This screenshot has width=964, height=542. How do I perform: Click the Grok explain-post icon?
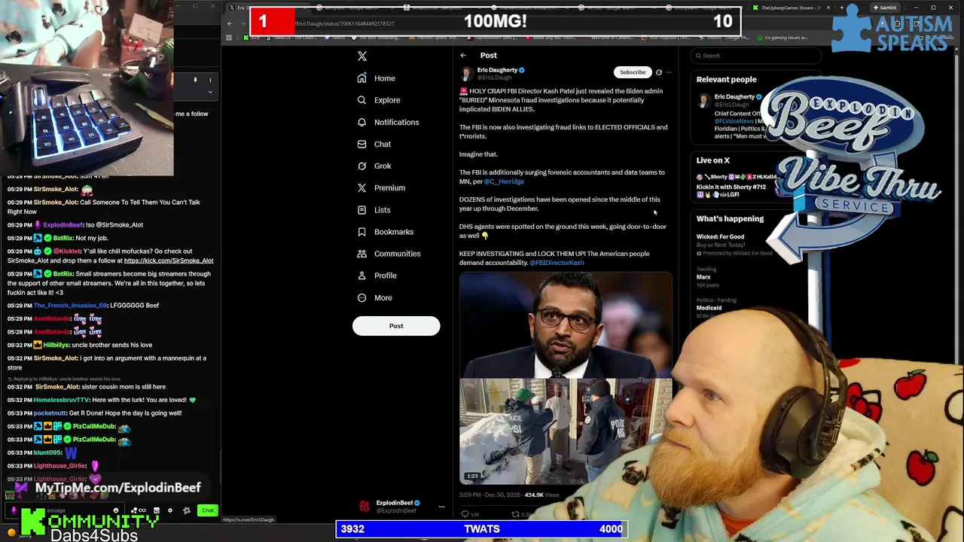pyautogui.click(x=658, y=72)
